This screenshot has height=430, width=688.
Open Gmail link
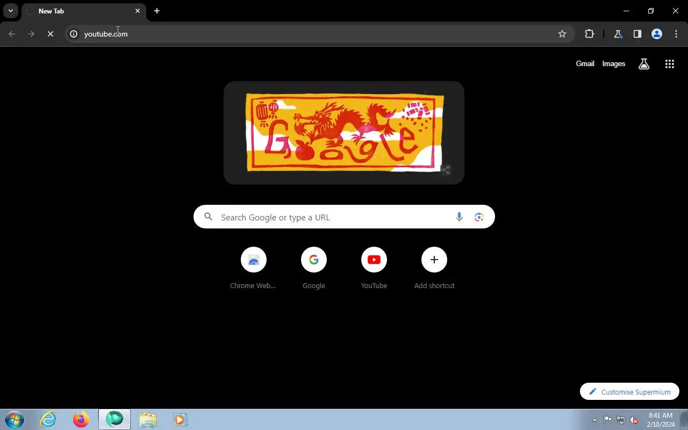click(x=585, y=63)
